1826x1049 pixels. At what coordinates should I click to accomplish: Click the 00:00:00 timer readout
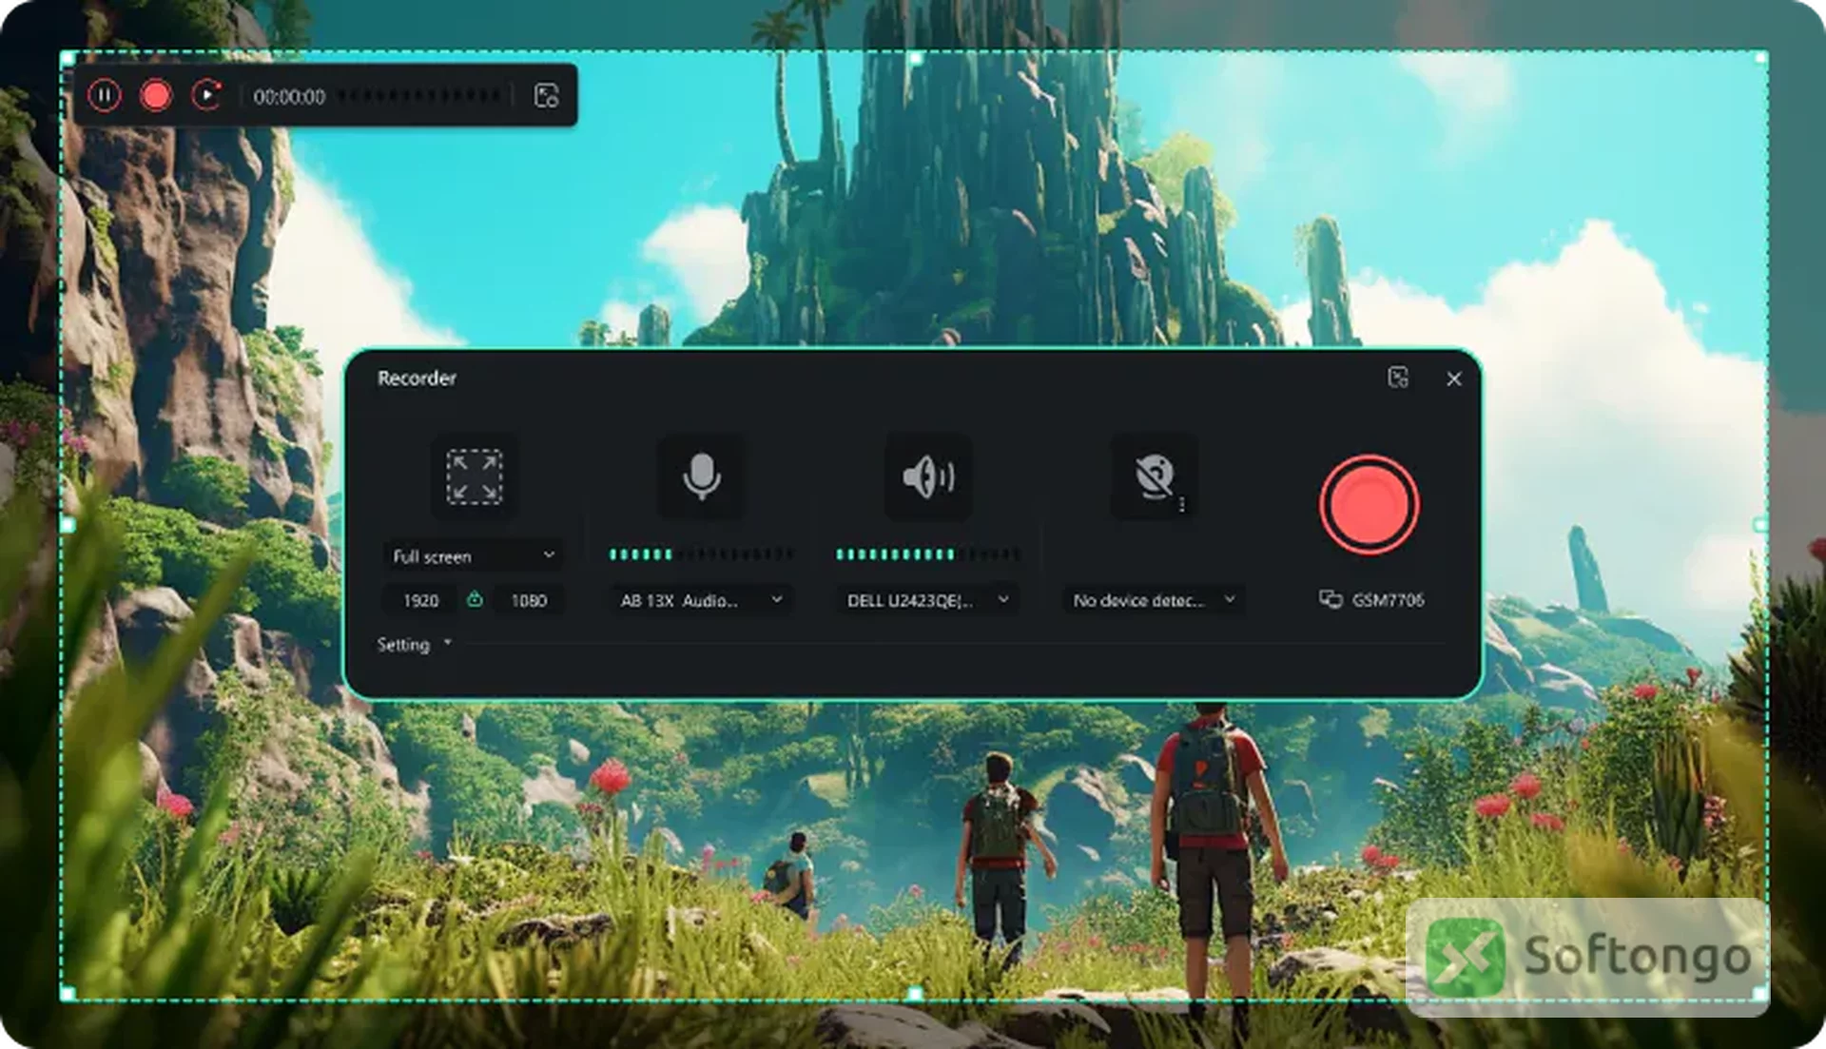(x=289, y=96)
